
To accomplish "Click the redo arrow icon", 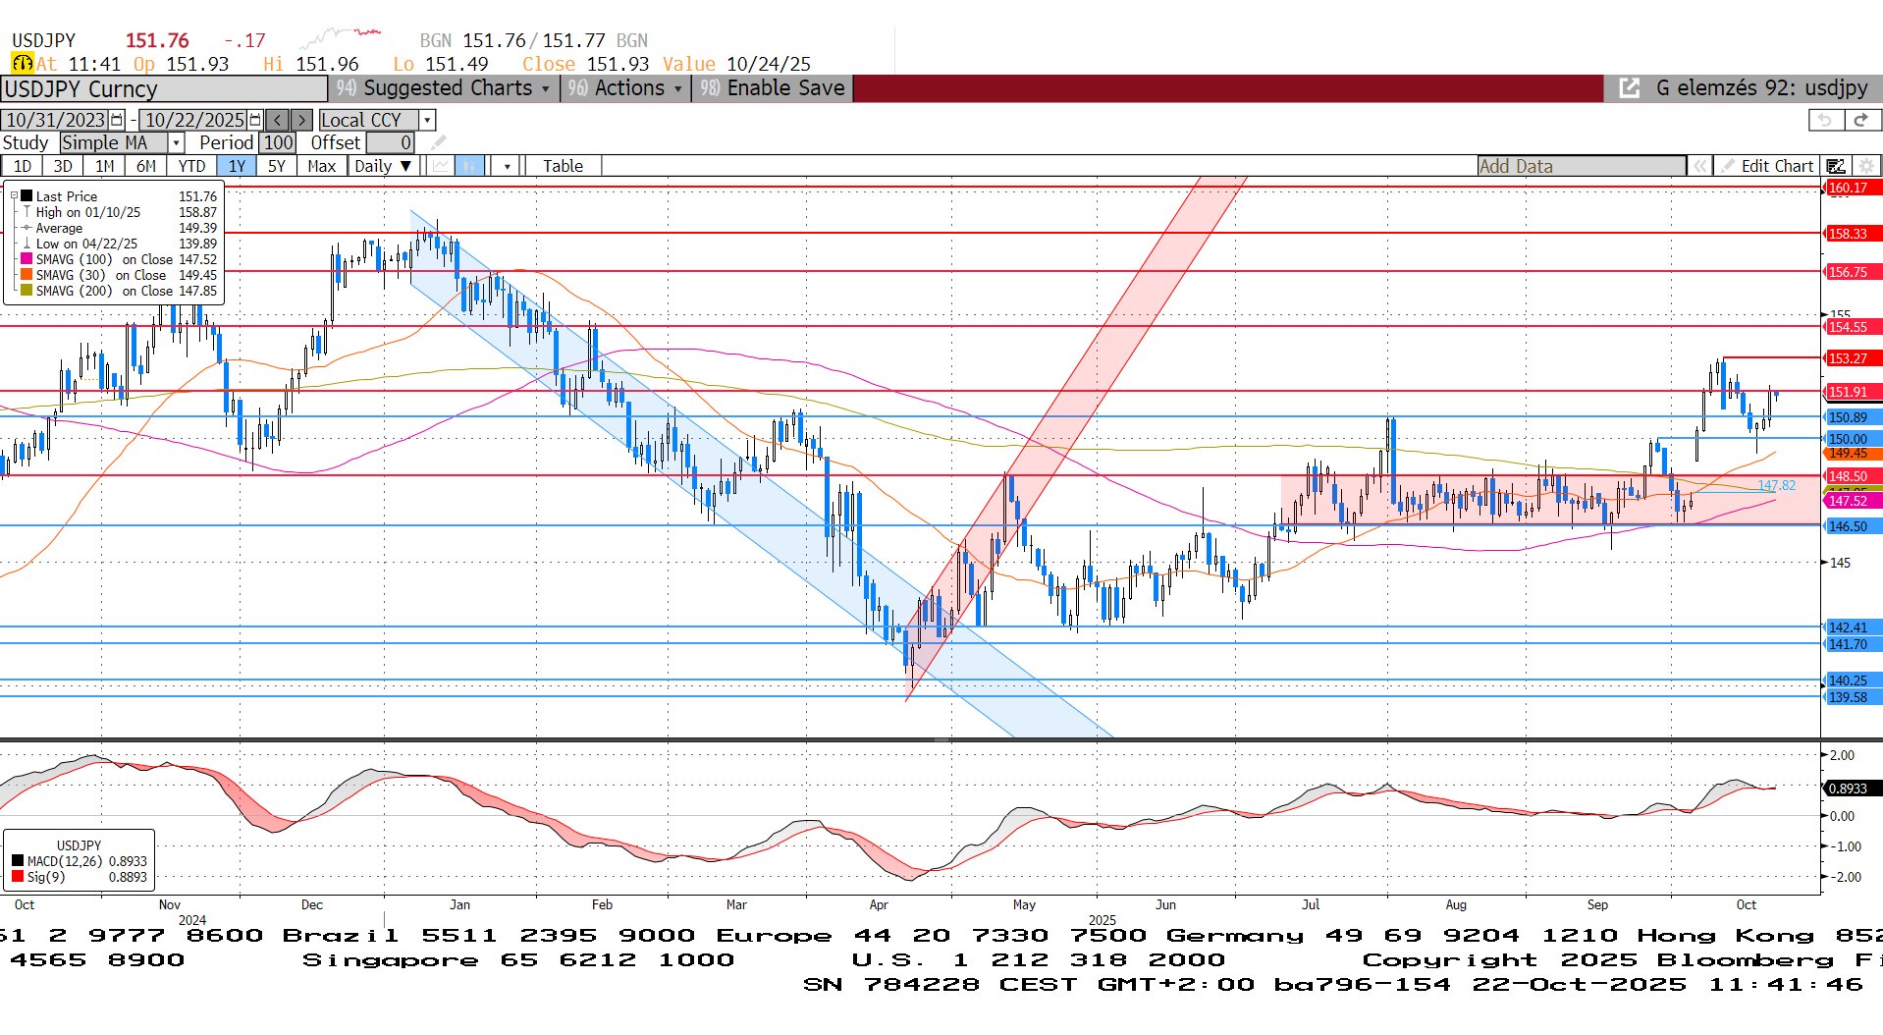I will click(1860, 120).
